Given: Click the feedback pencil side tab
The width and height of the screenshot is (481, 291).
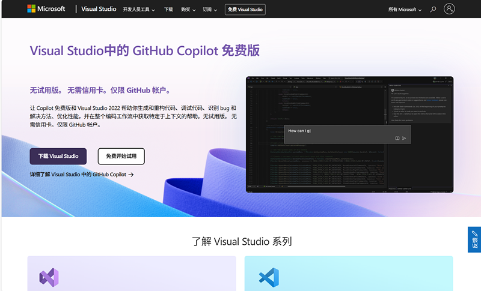Looking at the screenshot, I should (474, 239).
